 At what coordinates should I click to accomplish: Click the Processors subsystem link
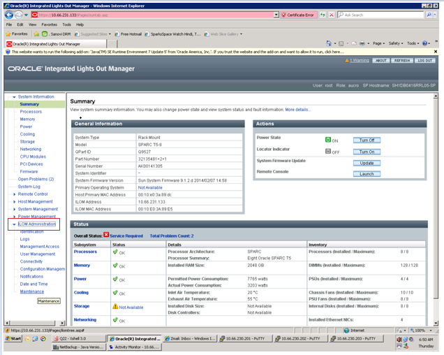point(85,252)
